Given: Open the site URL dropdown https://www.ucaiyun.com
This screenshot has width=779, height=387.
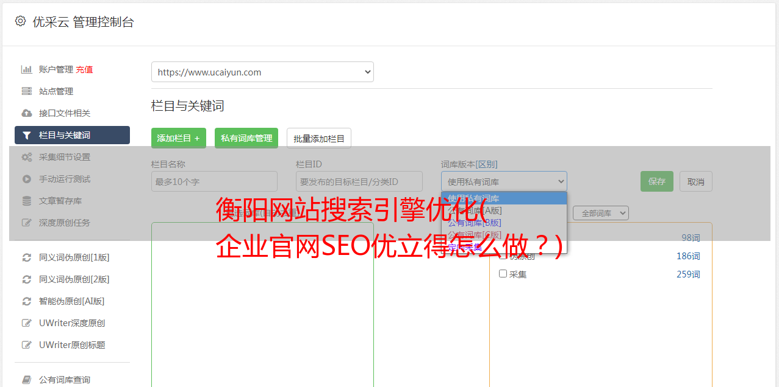Looking at the screenshot, I should (x=262, y=72).
